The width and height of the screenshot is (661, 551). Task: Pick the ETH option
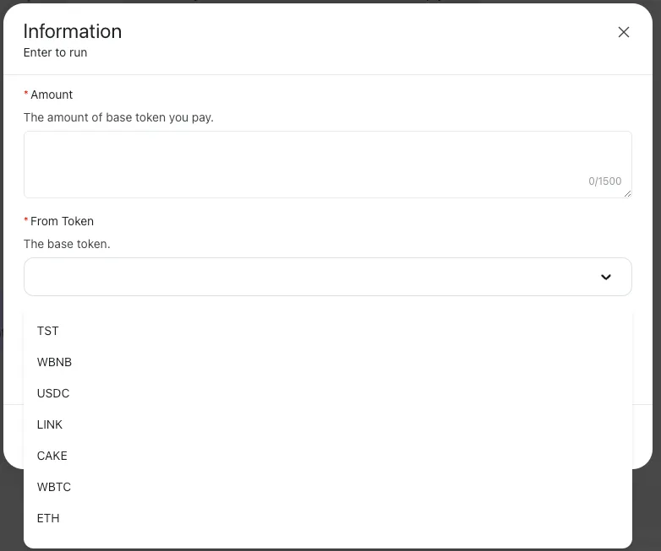tap(48, 518)
